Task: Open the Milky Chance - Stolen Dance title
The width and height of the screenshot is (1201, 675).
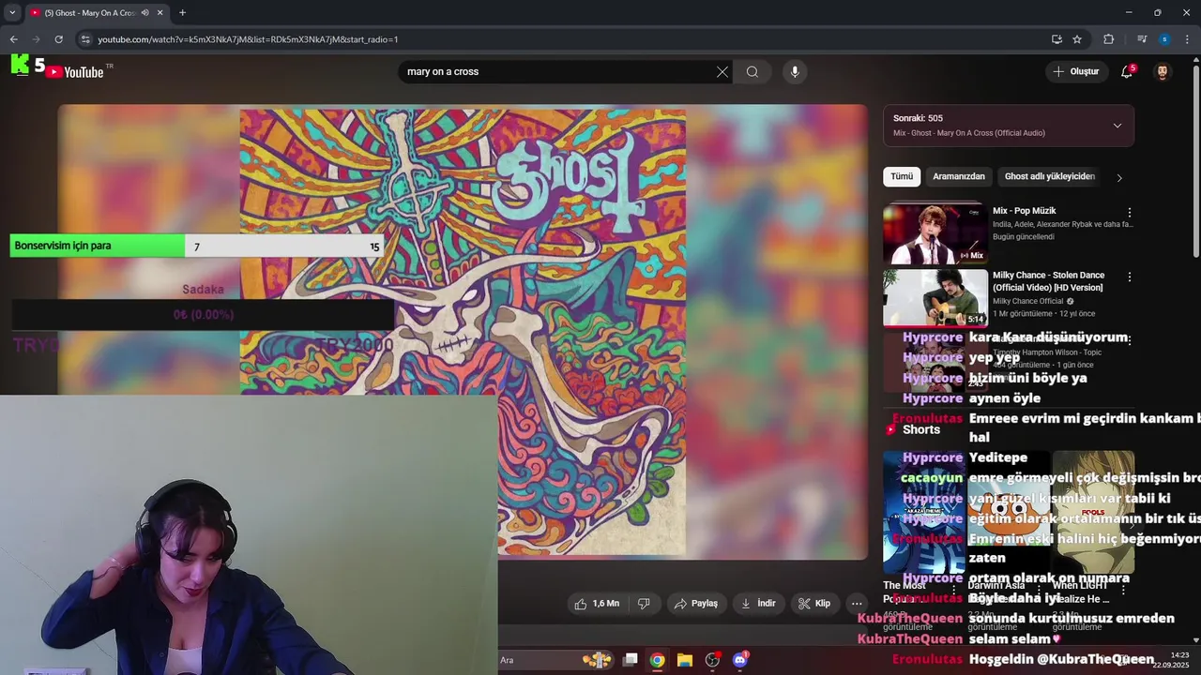Action: point(1049,281)
